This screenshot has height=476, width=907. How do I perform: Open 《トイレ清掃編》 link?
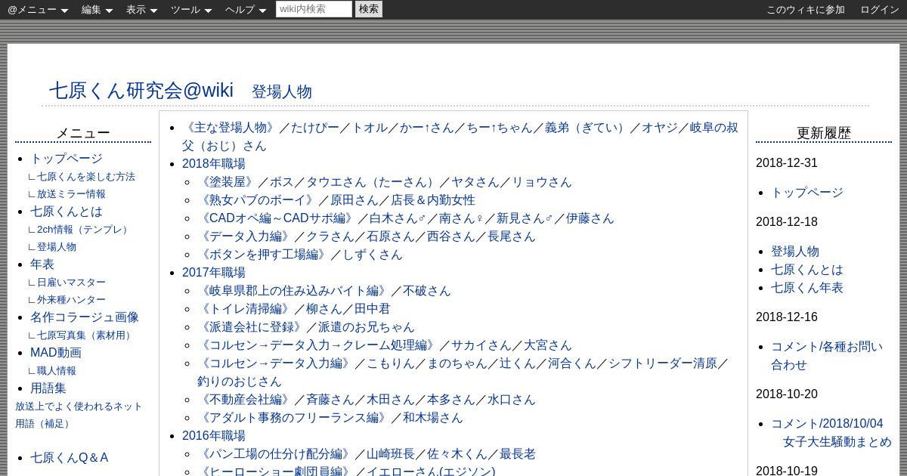click(246, 309)
